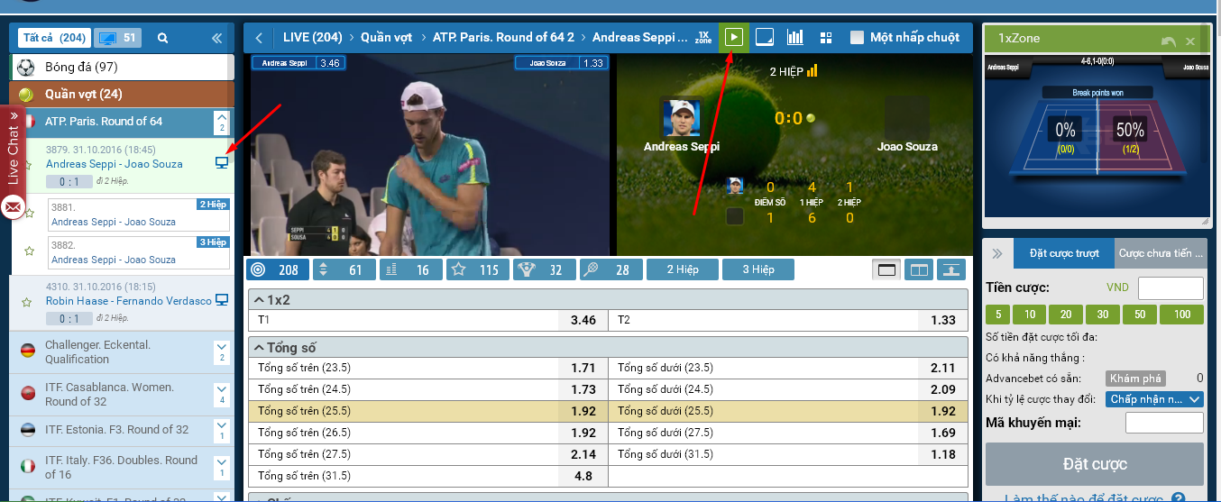This screenshot has height=502, width=1221.
Task: Click the collapse-all upload arrow layout icon
Action: (x=951, y=269)
